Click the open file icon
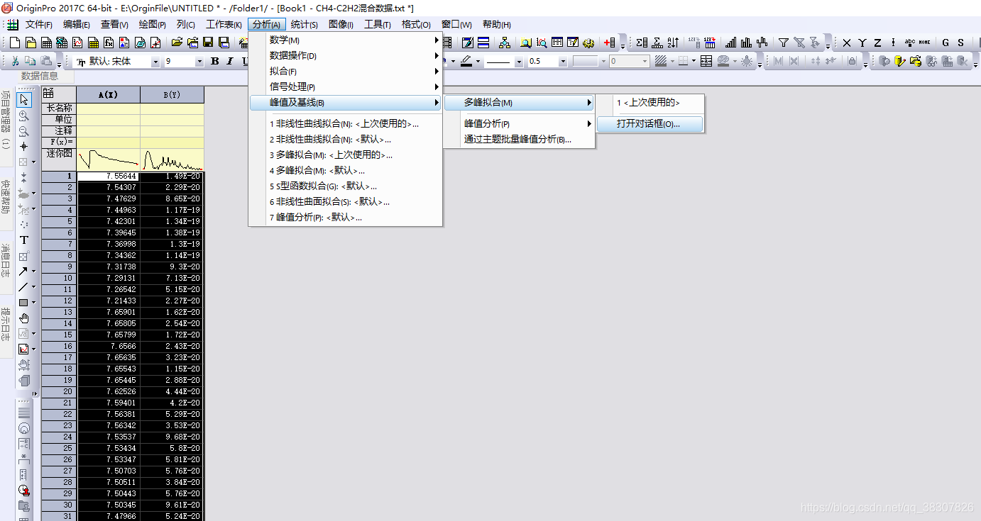This screenshot has width=981, height=521. click(x=177, y=43)
